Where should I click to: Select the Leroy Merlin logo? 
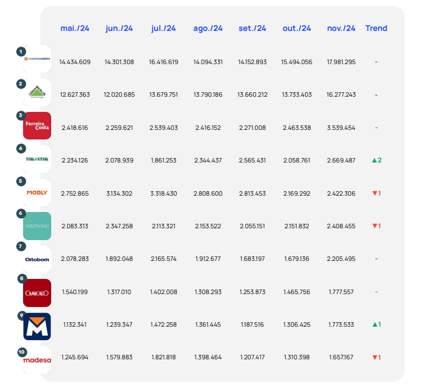(x=37, y=92)
